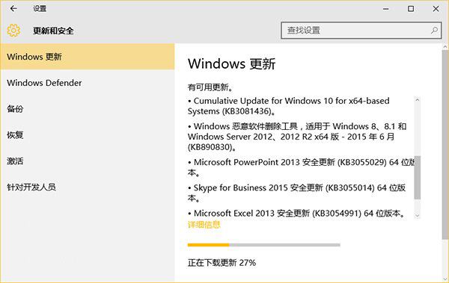Click the main page scroll-up arrow

click(445, 47)
